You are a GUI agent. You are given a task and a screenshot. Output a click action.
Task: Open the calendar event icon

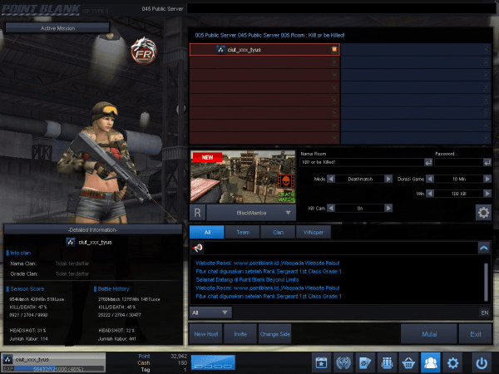pyautogui.click(x=320, y=362)
